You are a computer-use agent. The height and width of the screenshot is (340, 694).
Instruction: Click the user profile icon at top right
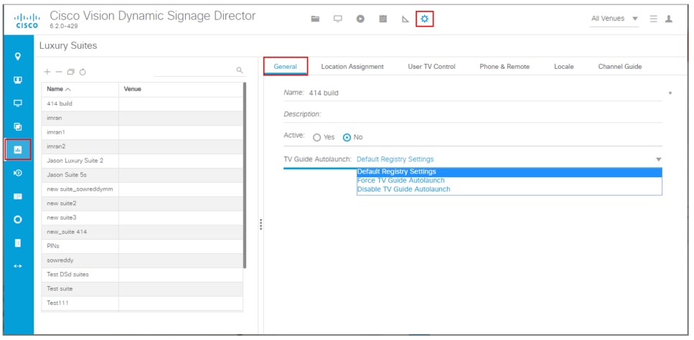pyautogui.click(x=669, y=19)
